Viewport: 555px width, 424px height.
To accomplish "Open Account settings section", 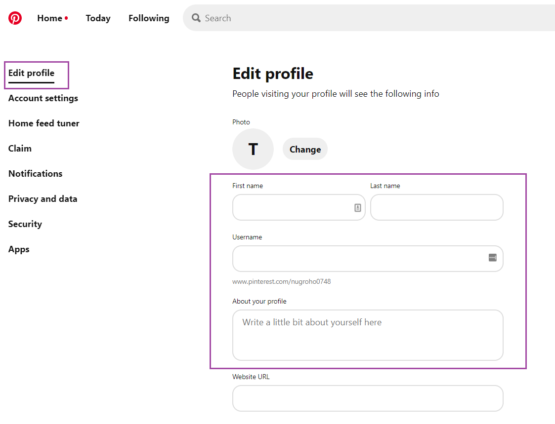I will point(43,98).
